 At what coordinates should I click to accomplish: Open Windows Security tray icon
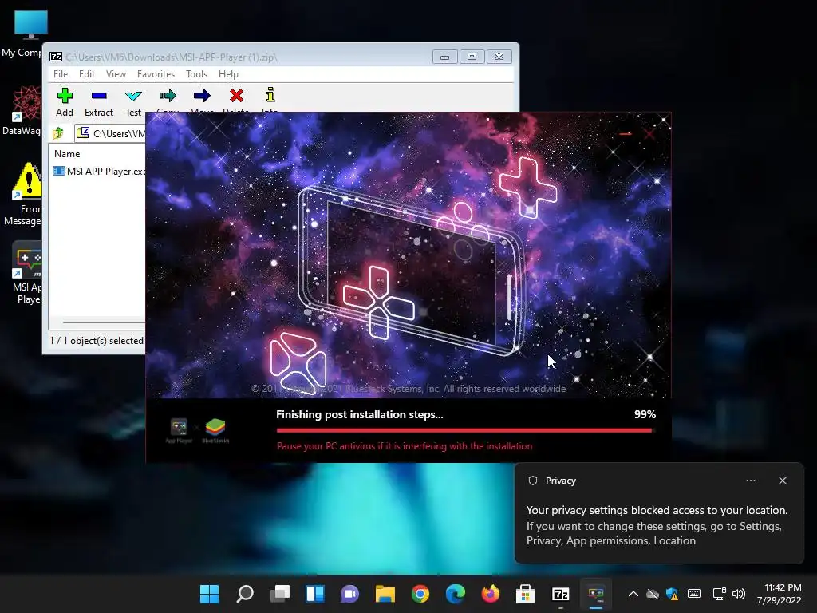(x=672, y=594)
